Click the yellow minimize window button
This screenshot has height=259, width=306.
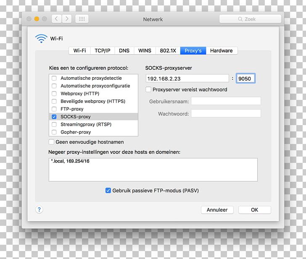click(x=37, y=19)
